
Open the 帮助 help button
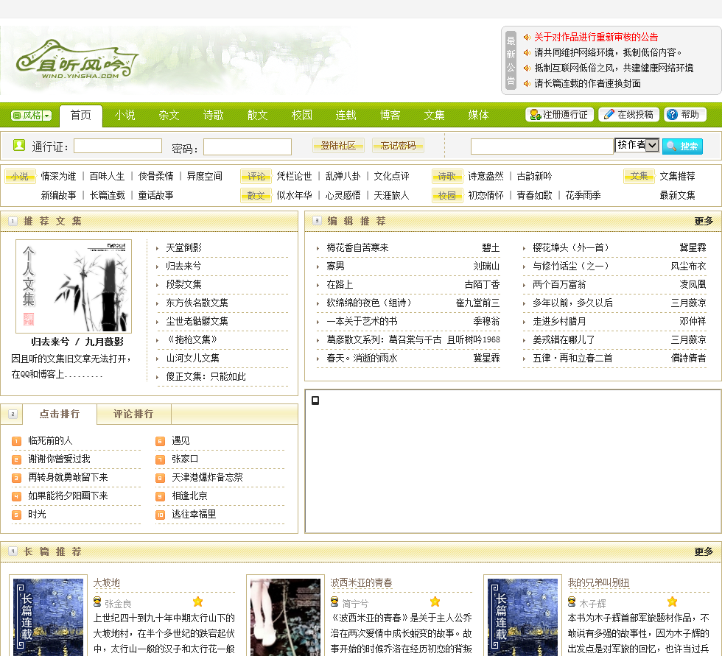click(x=685, y=115)
